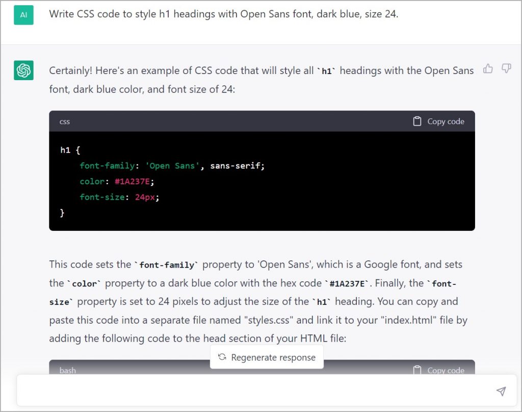Click the thumbs up feedback icon
The image size is (522, 412).
[488, 69]
